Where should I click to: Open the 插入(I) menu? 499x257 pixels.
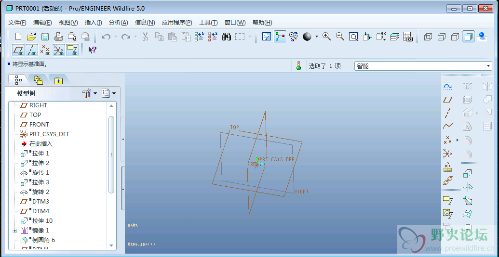click(x=93, y=23)
